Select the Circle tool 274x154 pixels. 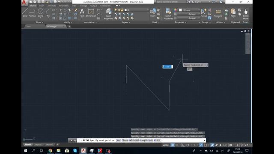pos(41,12)
